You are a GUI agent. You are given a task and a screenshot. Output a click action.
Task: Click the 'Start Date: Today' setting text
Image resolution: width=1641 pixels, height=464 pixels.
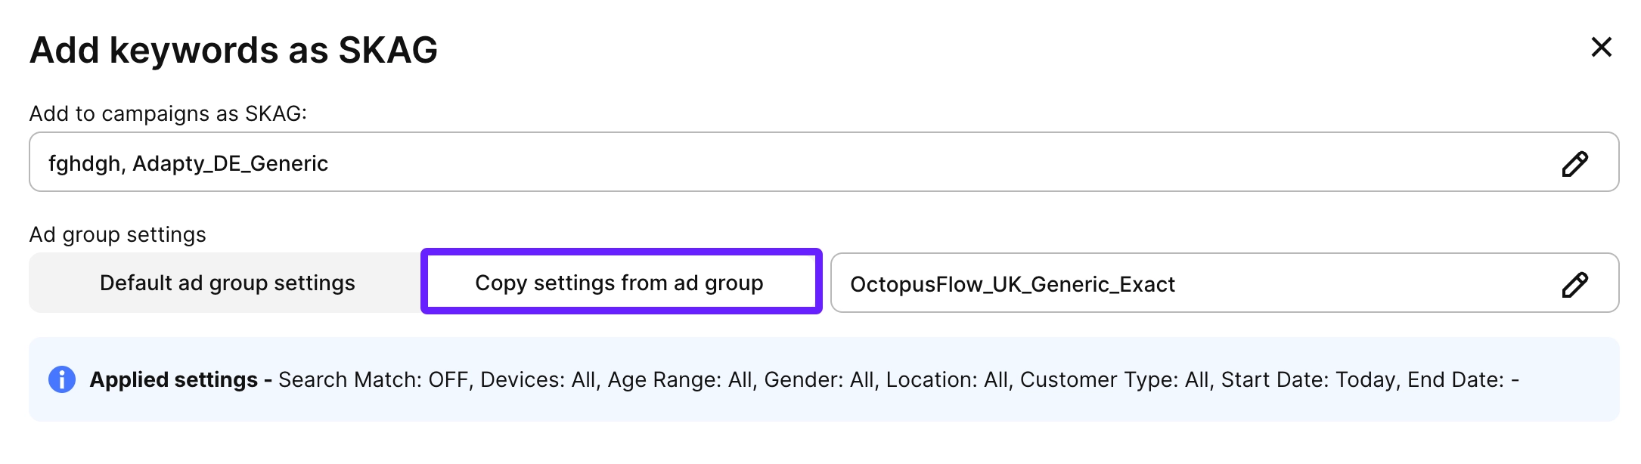tap(1310, 379)
